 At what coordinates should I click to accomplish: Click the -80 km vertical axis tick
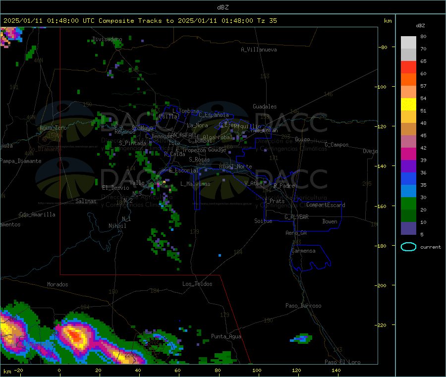(x=383, y=47)
